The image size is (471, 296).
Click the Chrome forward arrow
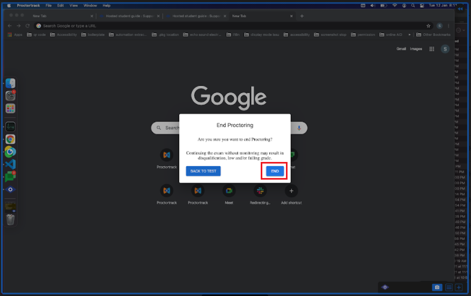coord(19,26)
